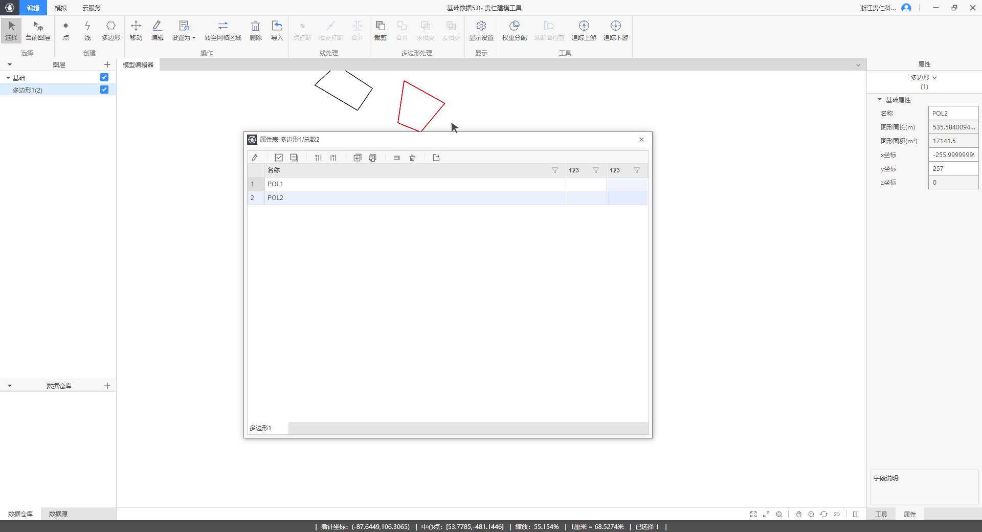Image resolution: width=982 pixels, height=532 pixels.
Task: Switch to the 数据源 bottom tab
Action: [58, 514]
